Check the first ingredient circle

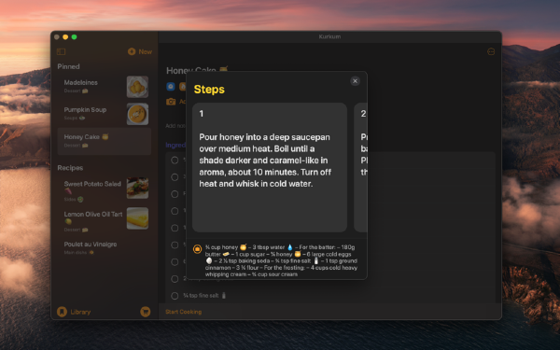pyautogui.click(x=175, y=161)
